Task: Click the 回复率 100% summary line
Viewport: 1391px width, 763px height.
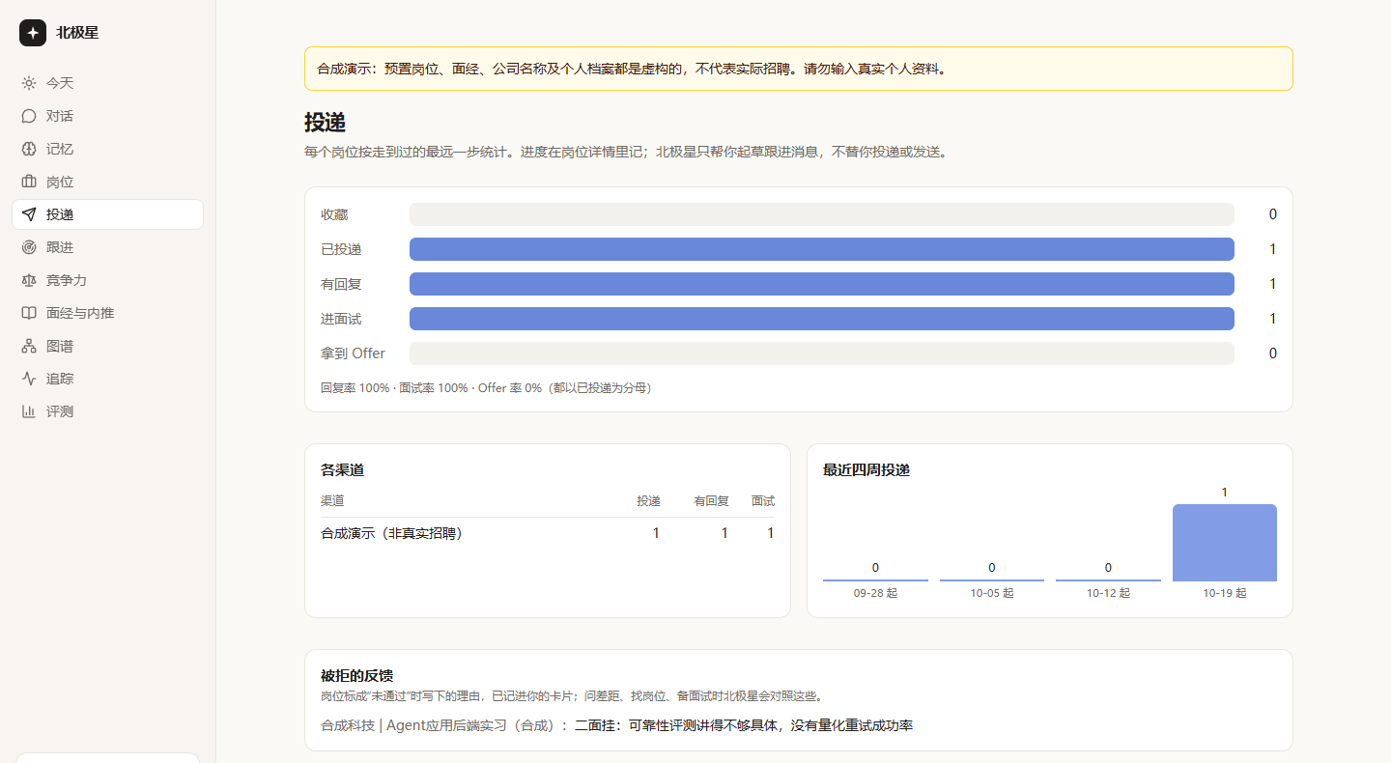Action: pyautogui.click(x=486, y=388)
